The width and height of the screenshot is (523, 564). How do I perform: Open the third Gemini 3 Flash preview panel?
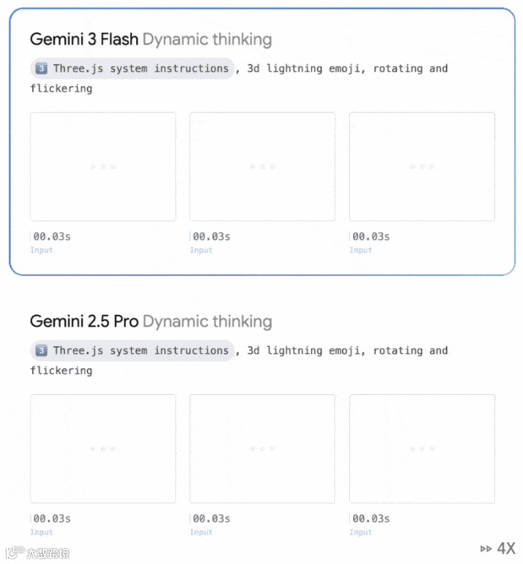(x=422, y=166)
